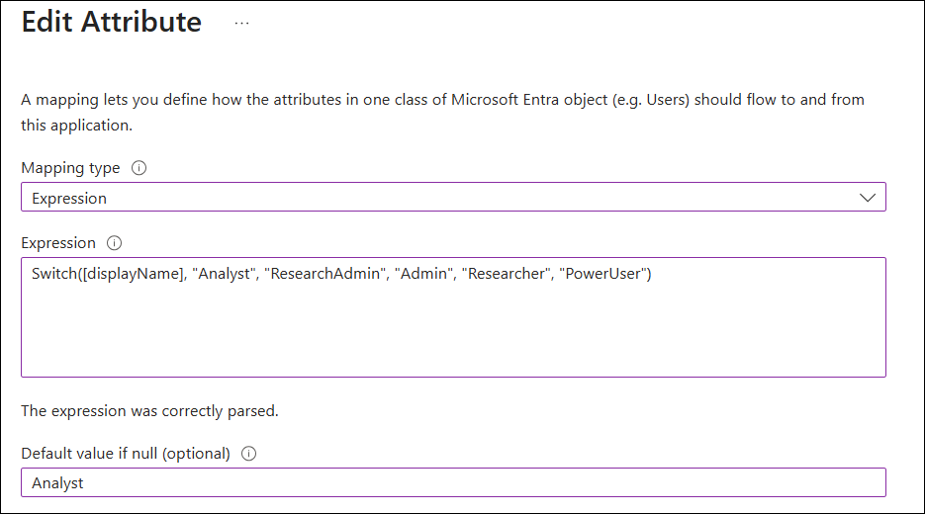This screenshot has height=514, width=925.
Task: Click the Mapping type info icon
Action: [x=139, y=168]
